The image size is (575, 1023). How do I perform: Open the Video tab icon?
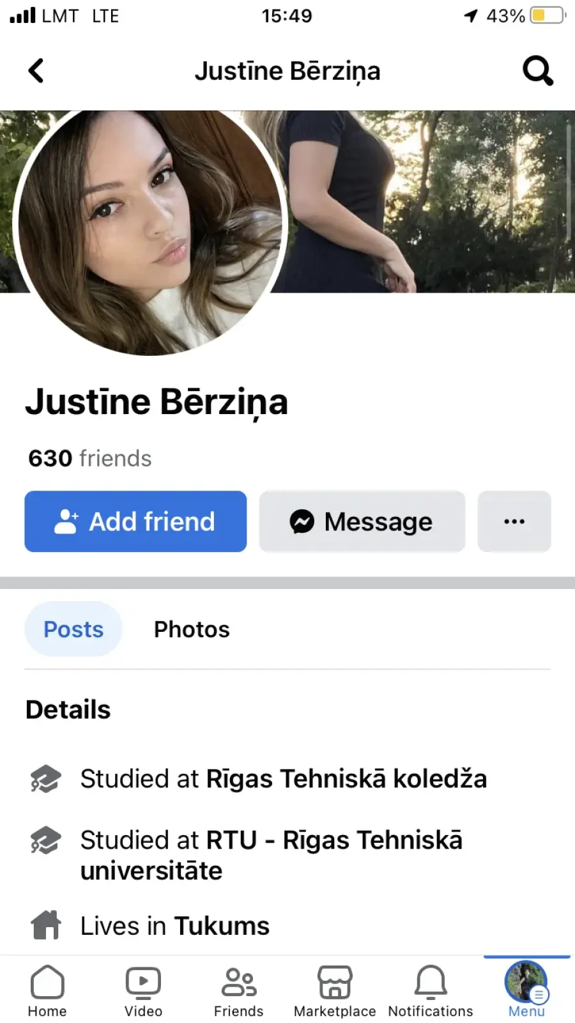(143, 983)
